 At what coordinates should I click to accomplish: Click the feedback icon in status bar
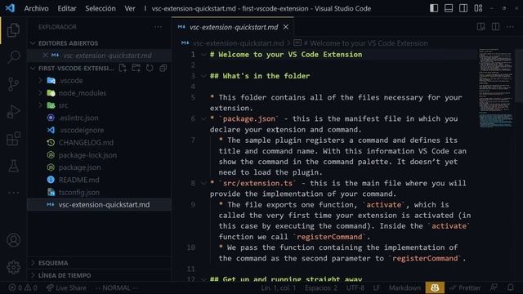494,287
